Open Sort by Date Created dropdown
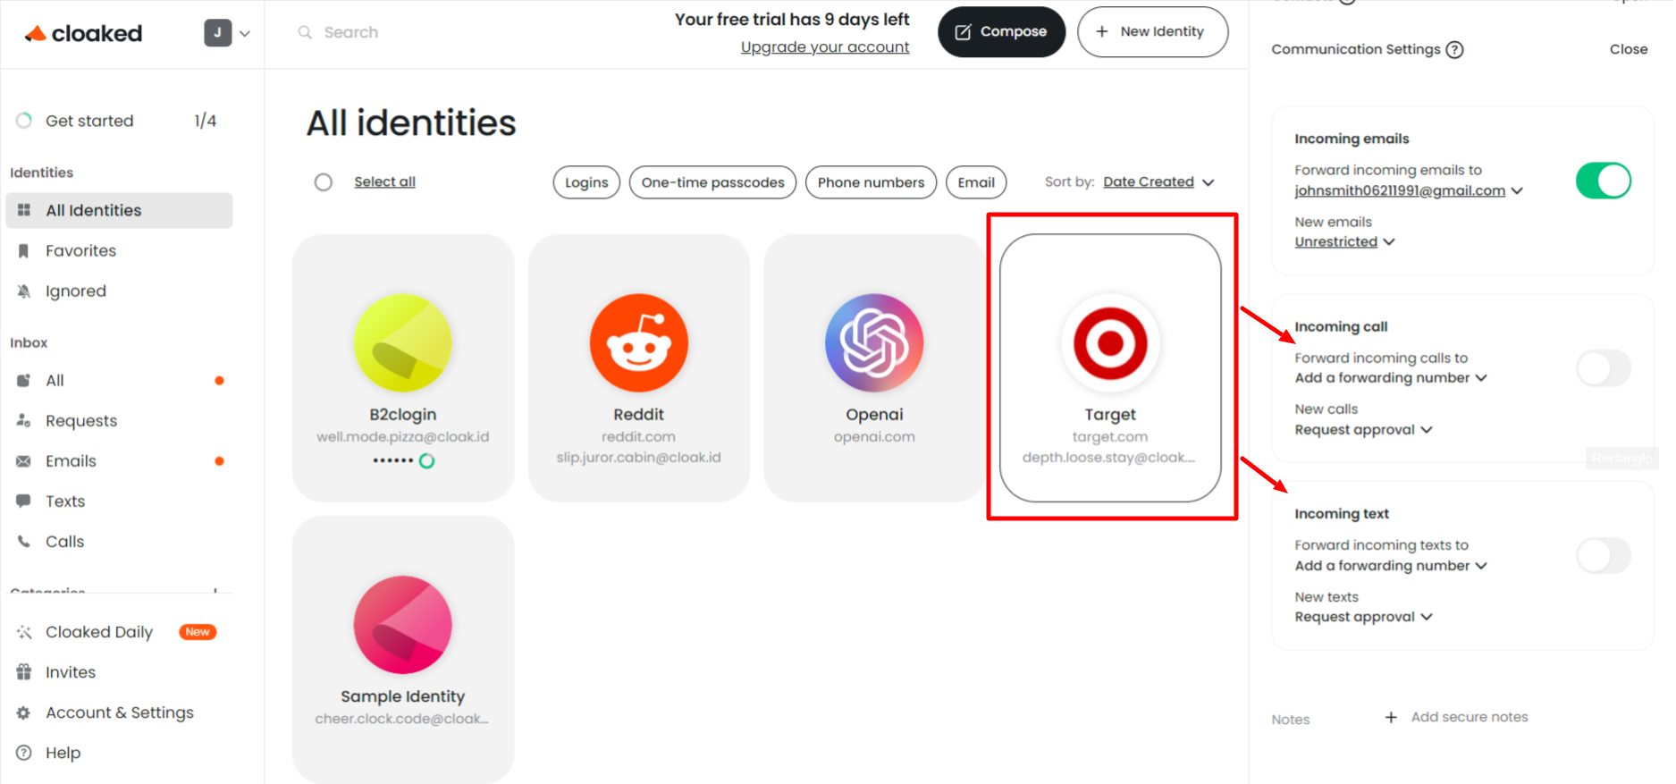 click(1158, 181)
